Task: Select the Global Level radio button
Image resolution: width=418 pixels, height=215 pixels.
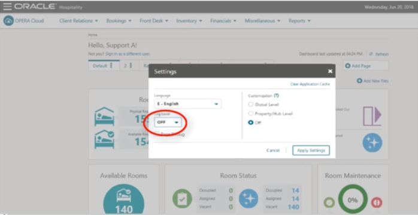Action: [250, 105]
